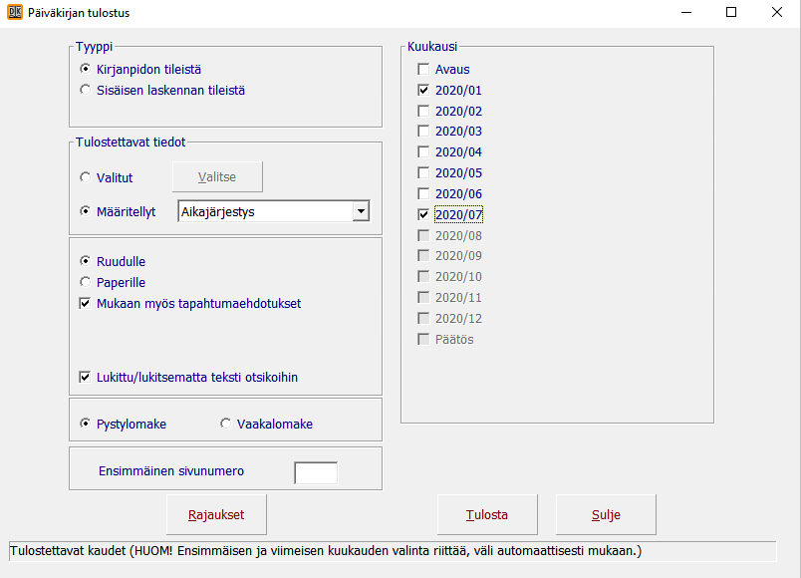
Task: Toggle Lukittu/lukitsematta teksti otsikoihin checkbox
Action: click(x=86, y=377)
